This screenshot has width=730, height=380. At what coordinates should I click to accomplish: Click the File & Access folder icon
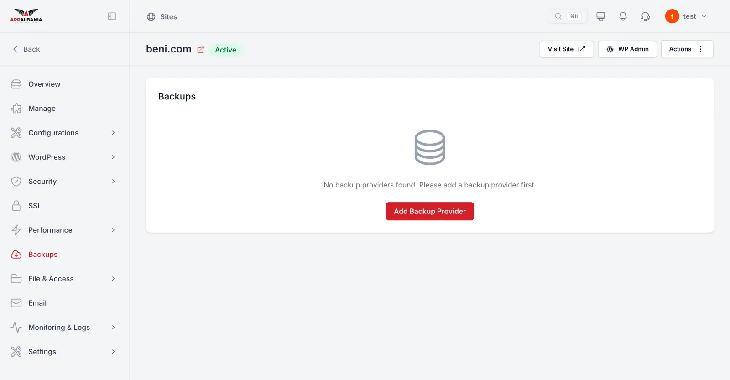[x=16, y=279]
